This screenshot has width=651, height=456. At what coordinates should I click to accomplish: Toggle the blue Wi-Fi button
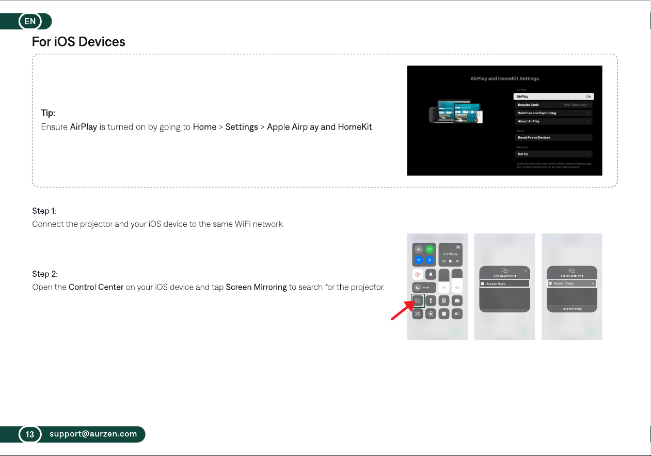tap(419, 260)
